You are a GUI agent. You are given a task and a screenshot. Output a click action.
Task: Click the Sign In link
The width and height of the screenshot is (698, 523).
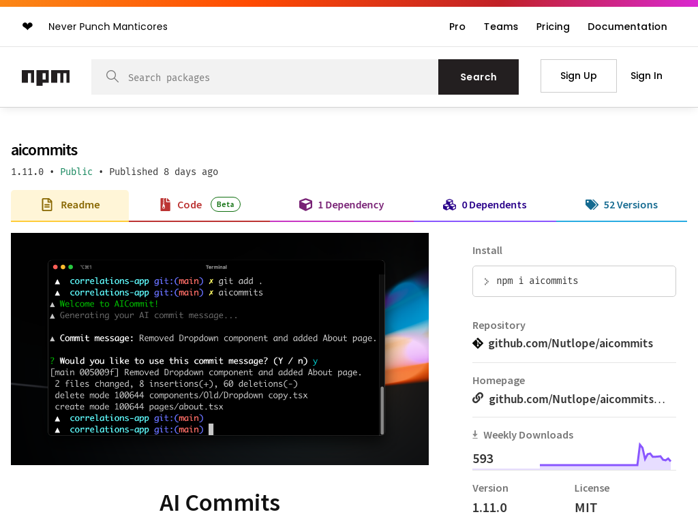coord(646,76)
